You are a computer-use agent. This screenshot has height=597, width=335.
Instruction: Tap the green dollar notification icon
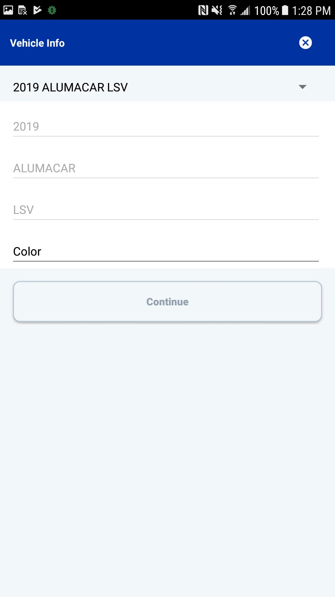click(x=51, y=10)
